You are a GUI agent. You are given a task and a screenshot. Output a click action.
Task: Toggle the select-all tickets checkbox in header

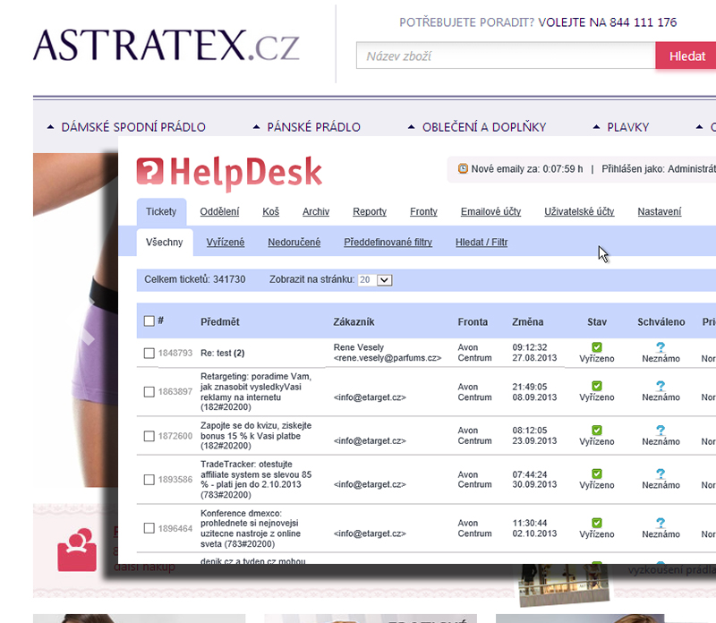click(x=149, y=321)
